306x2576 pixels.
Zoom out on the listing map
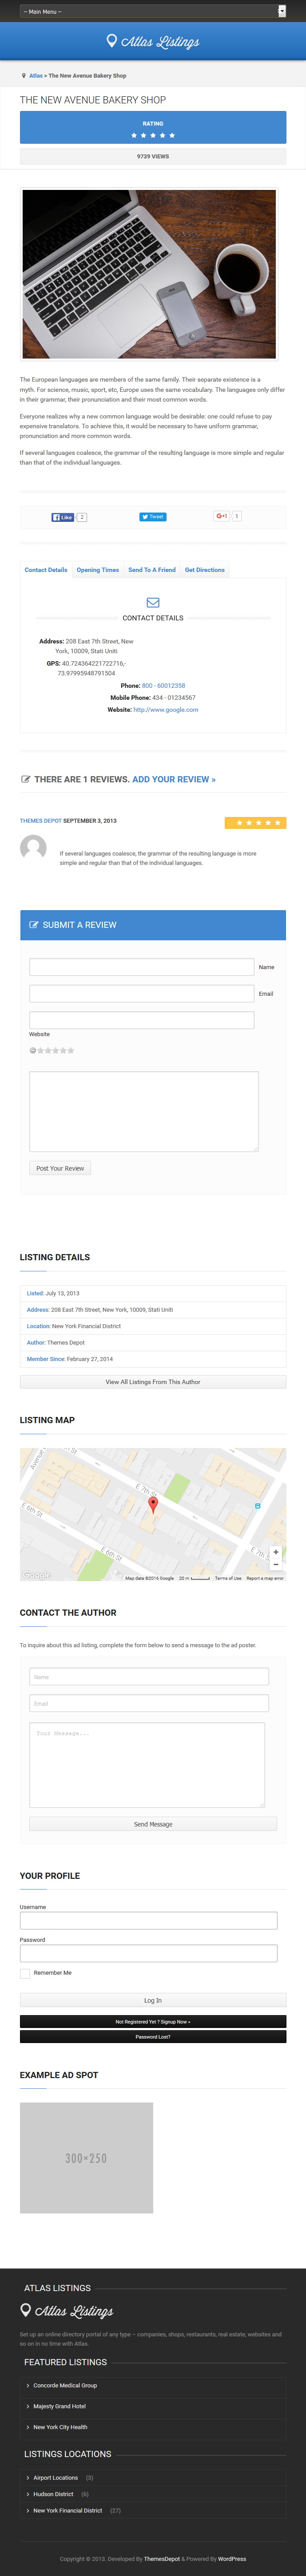(276, 1565)
